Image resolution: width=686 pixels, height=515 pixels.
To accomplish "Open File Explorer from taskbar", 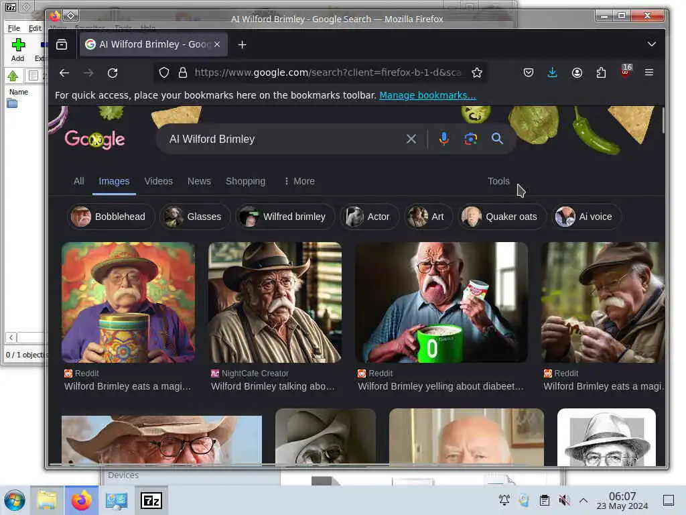I will pyautogui.click(x=47, y=500).
